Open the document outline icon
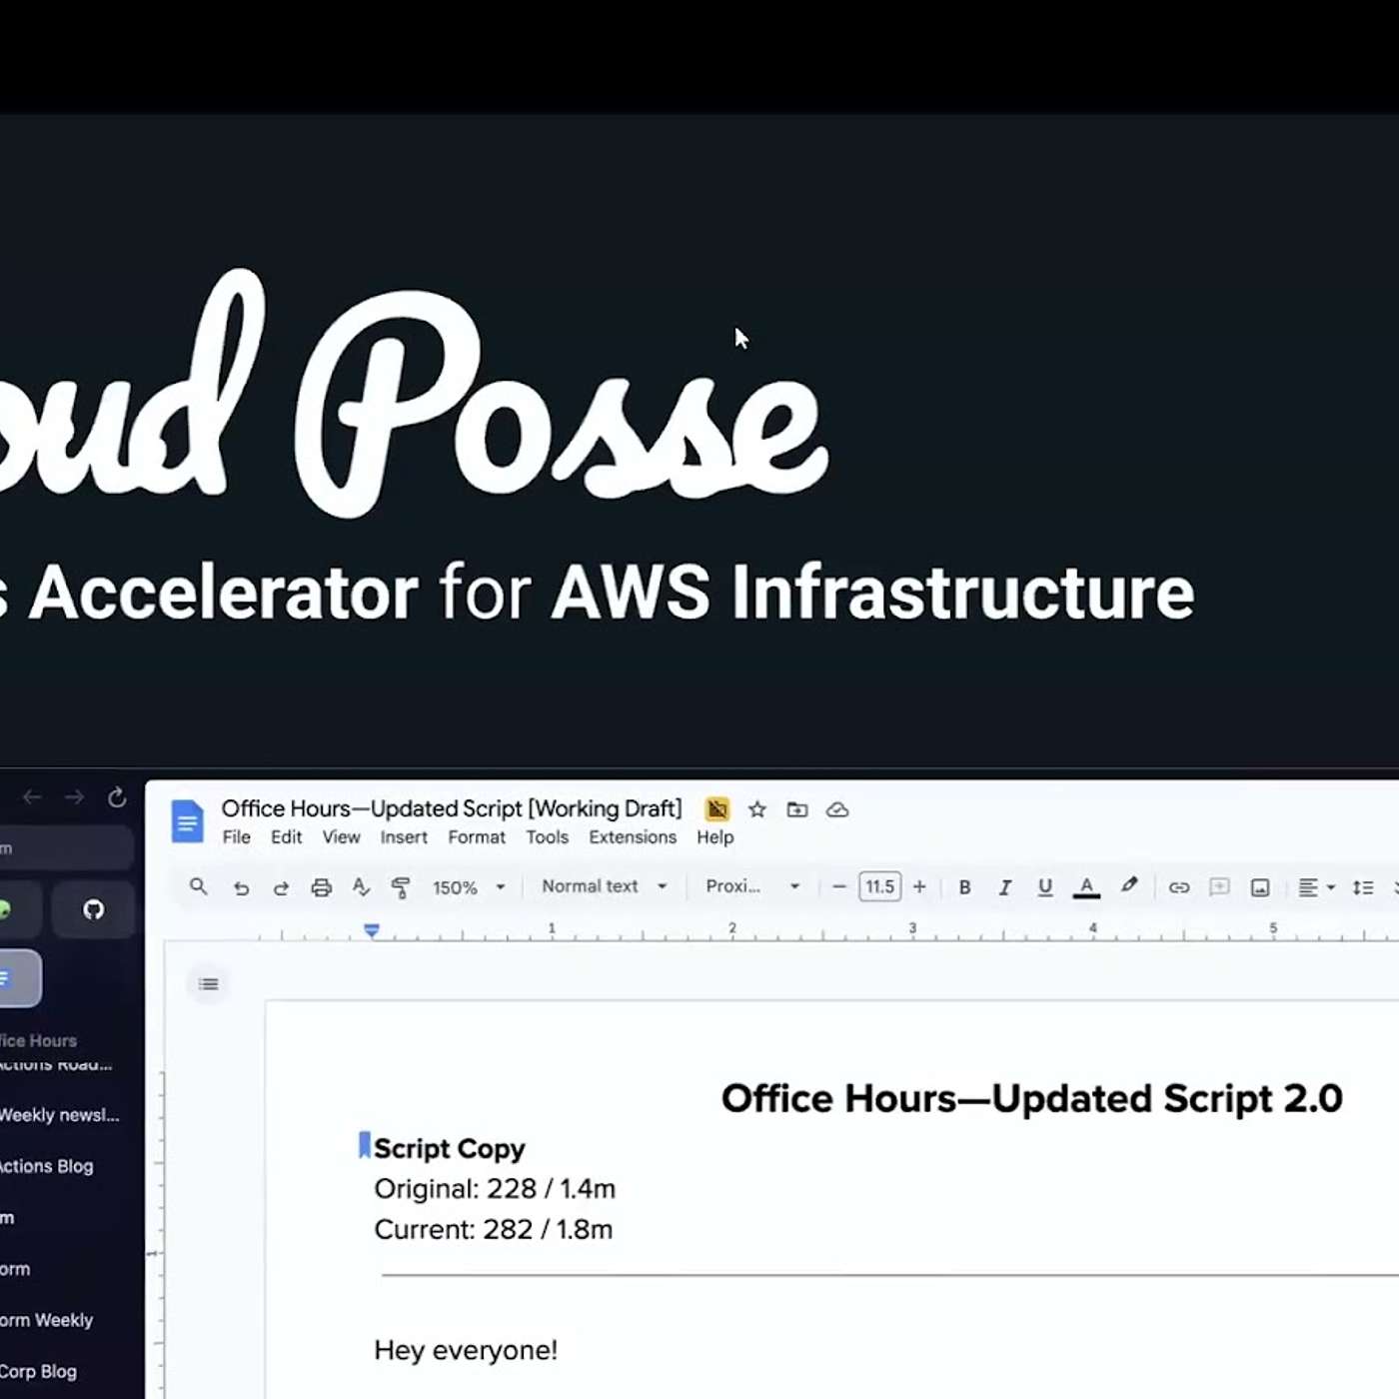 tap(208, 984)
